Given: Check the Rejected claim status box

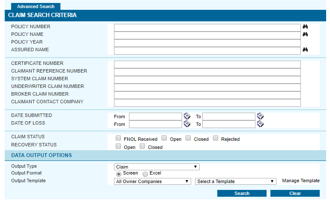Looking at the screenshot, I should pyautogui.click(x=216, y=138).
